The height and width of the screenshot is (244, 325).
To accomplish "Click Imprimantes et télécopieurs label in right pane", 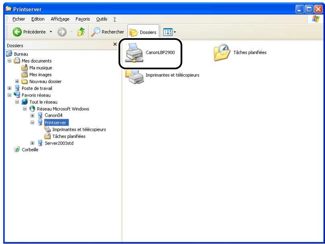I will coord(172,75).
